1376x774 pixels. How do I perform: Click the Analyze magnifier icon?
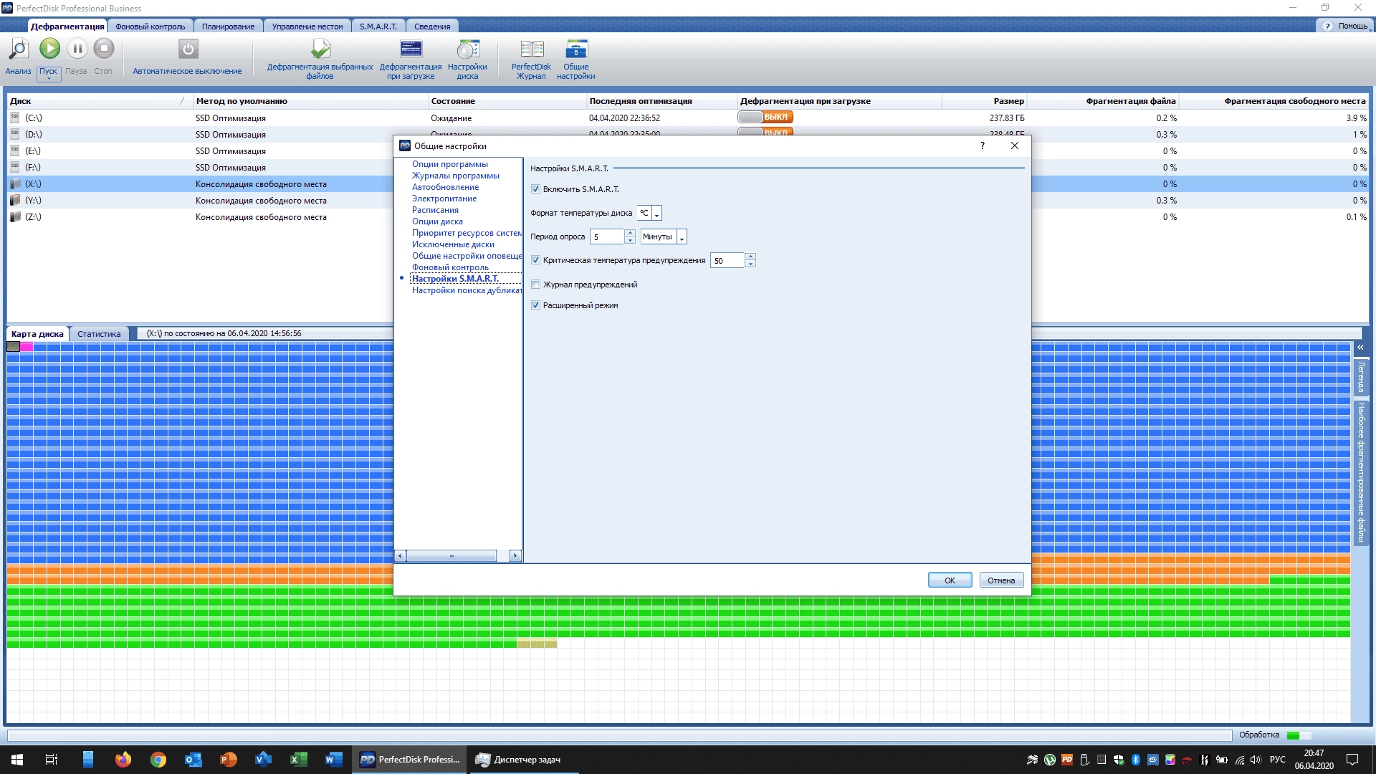pos(18,49)
